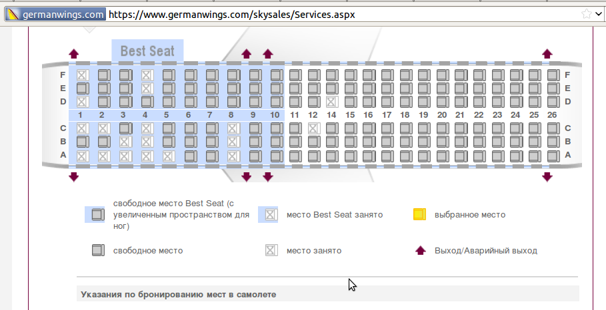Select seat 9B
Screen dimensions: 606x310
point(255,142)
